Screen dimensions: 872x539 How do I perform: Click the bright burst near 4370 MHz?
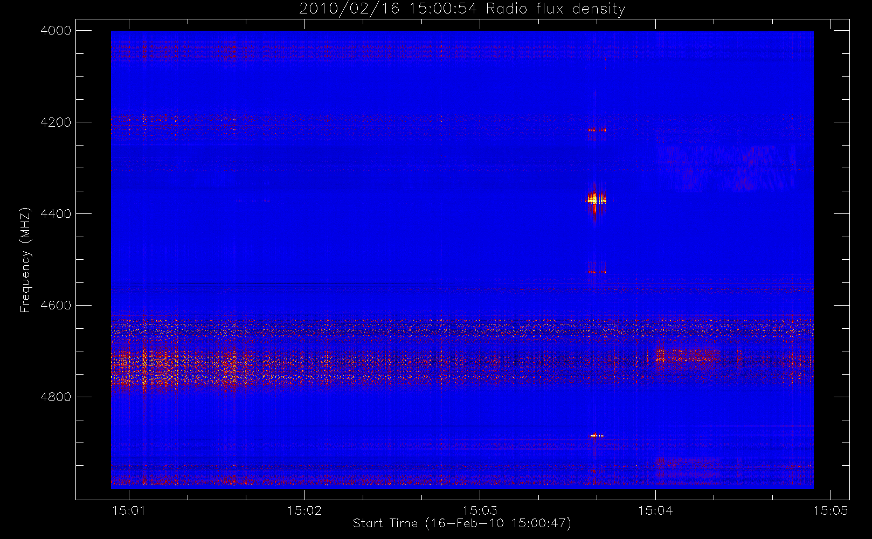click(596, 200)
